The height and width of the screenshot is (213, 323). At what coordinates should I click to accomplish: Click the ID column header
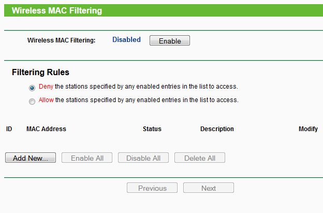pos(9,129)
